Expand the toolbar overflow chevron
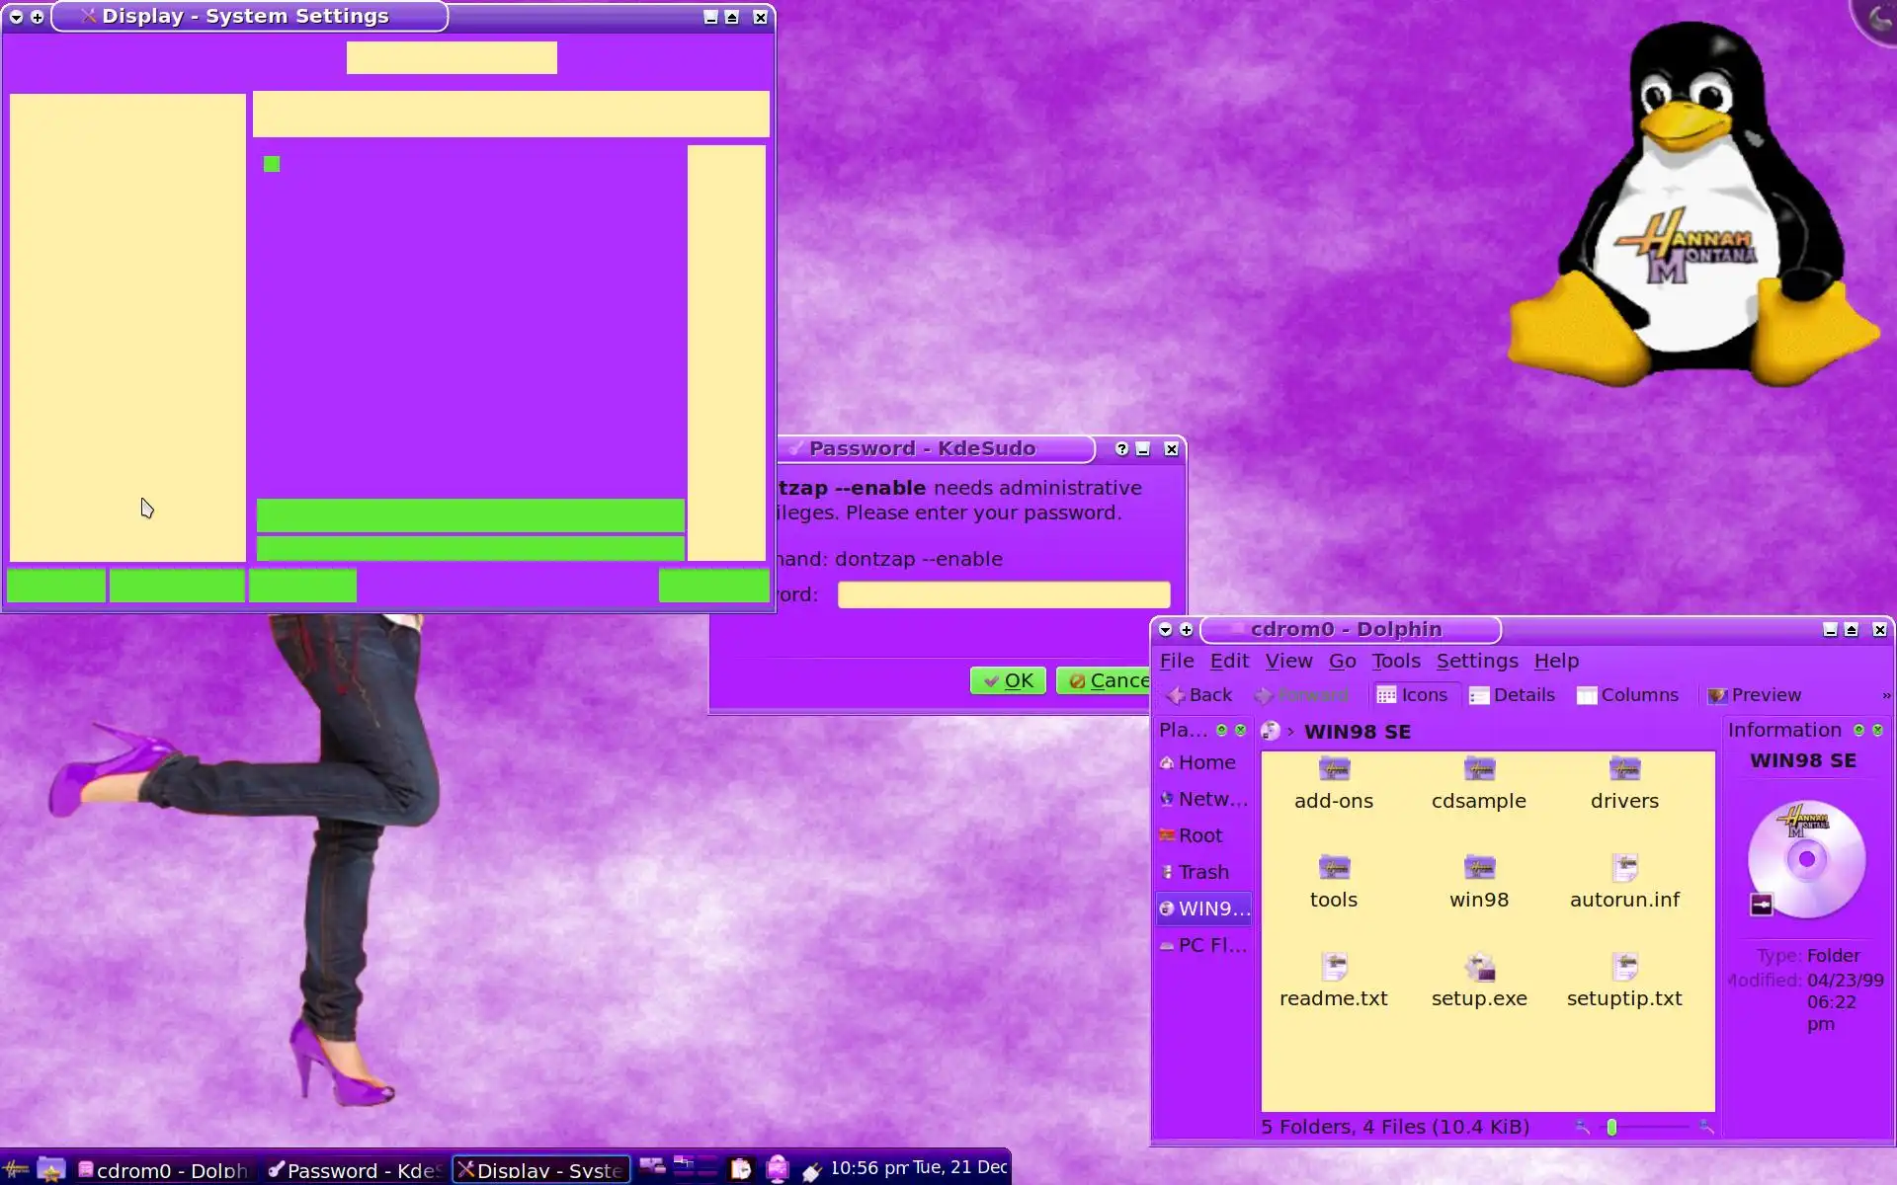Viewport: 1897px width, 1185px height. coord(1885,695)
